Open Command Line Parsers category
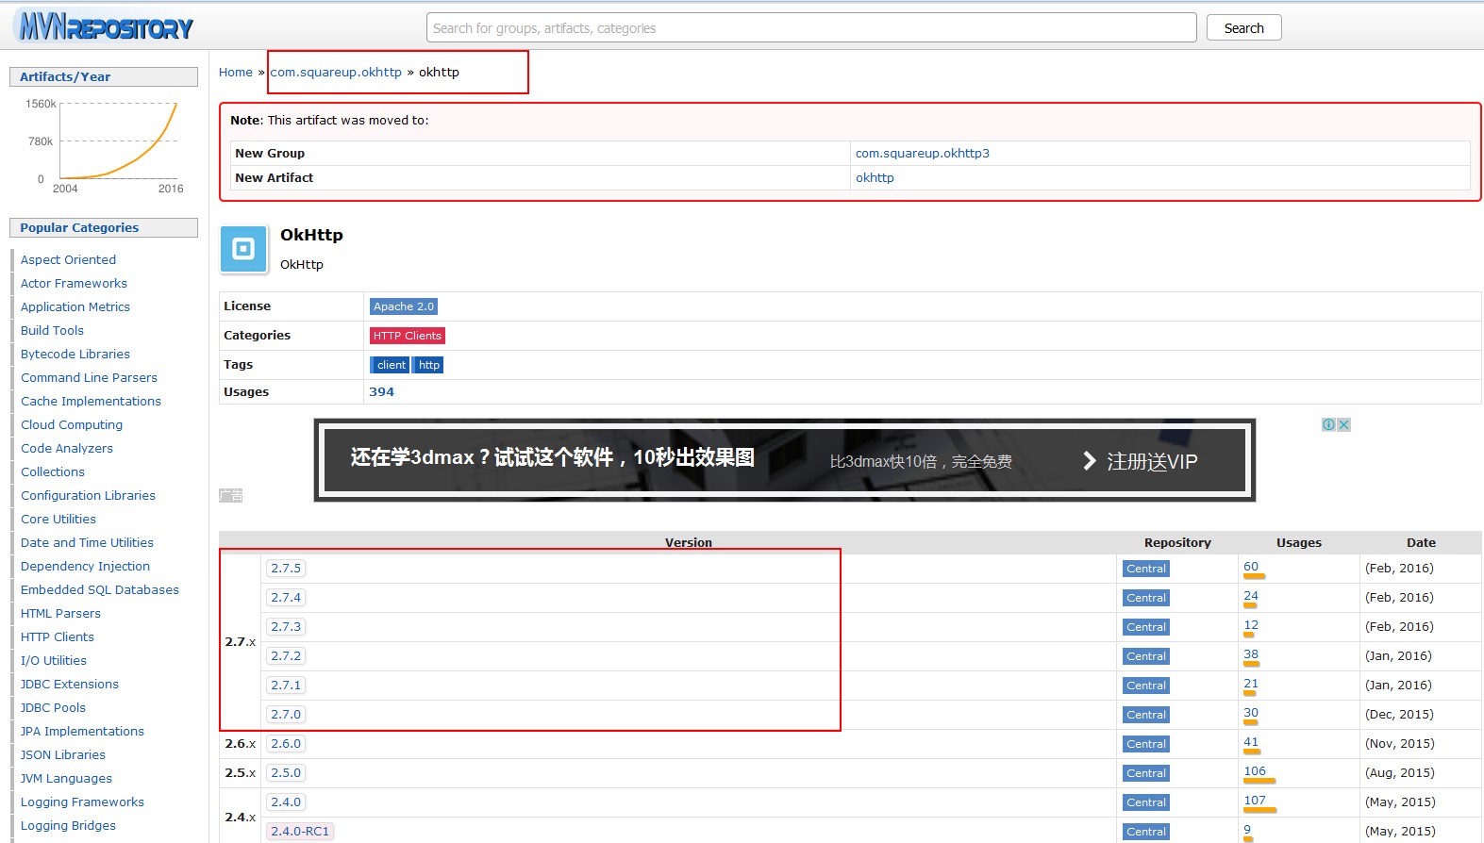 coord(89,378)
